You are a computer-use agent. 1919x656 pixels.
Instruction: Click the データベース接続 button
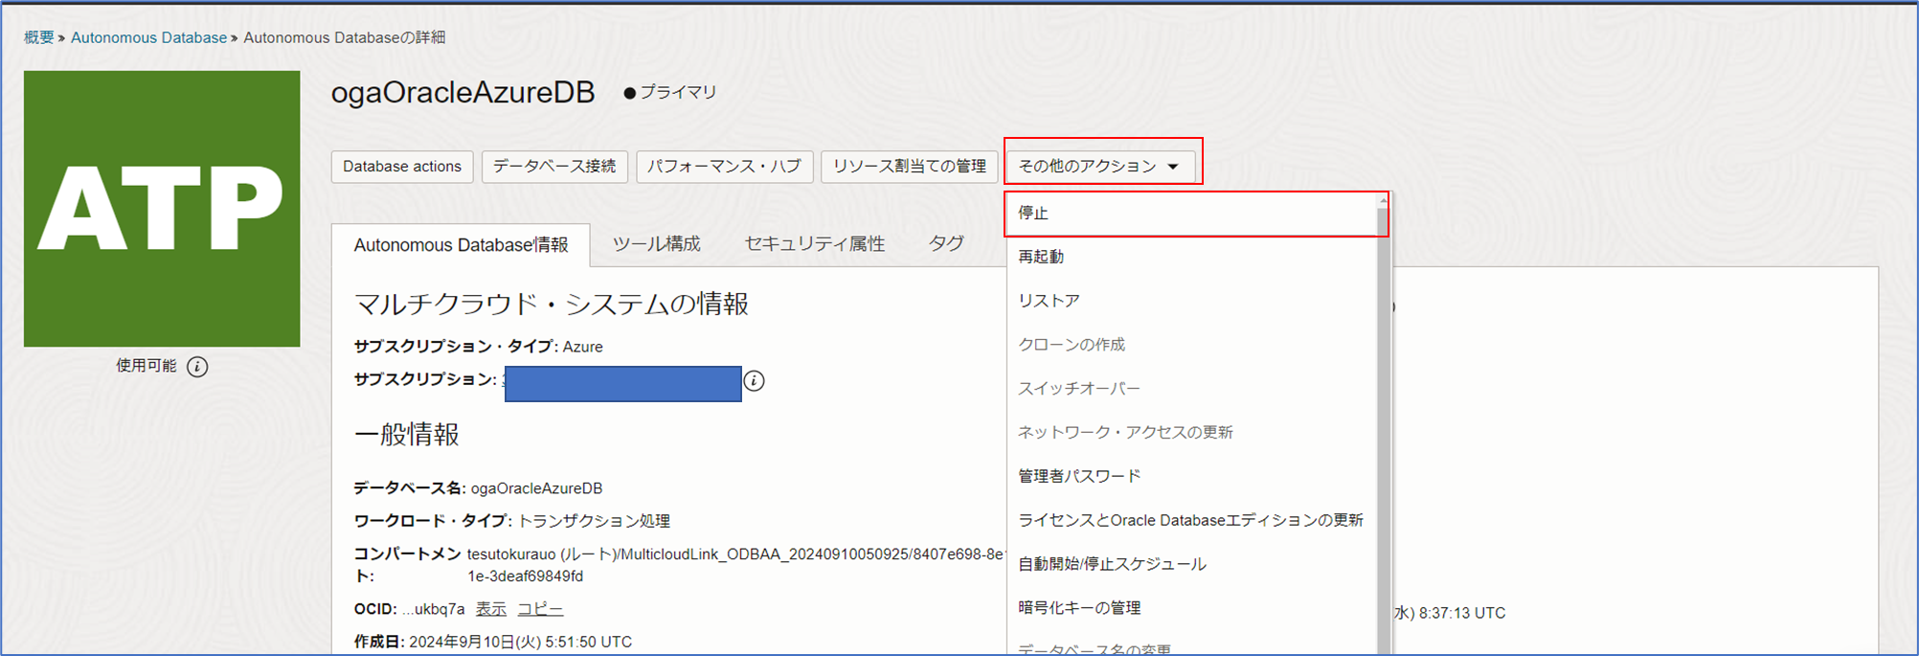tap(554, 167)
